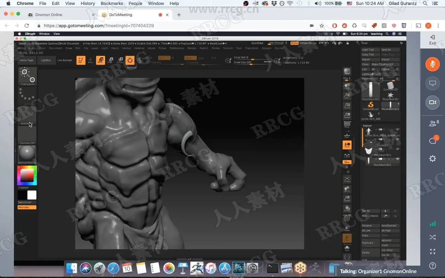This screenshot has width=445, height=278.
Task: Click the Rotate view icon
Action: [347, 208]
